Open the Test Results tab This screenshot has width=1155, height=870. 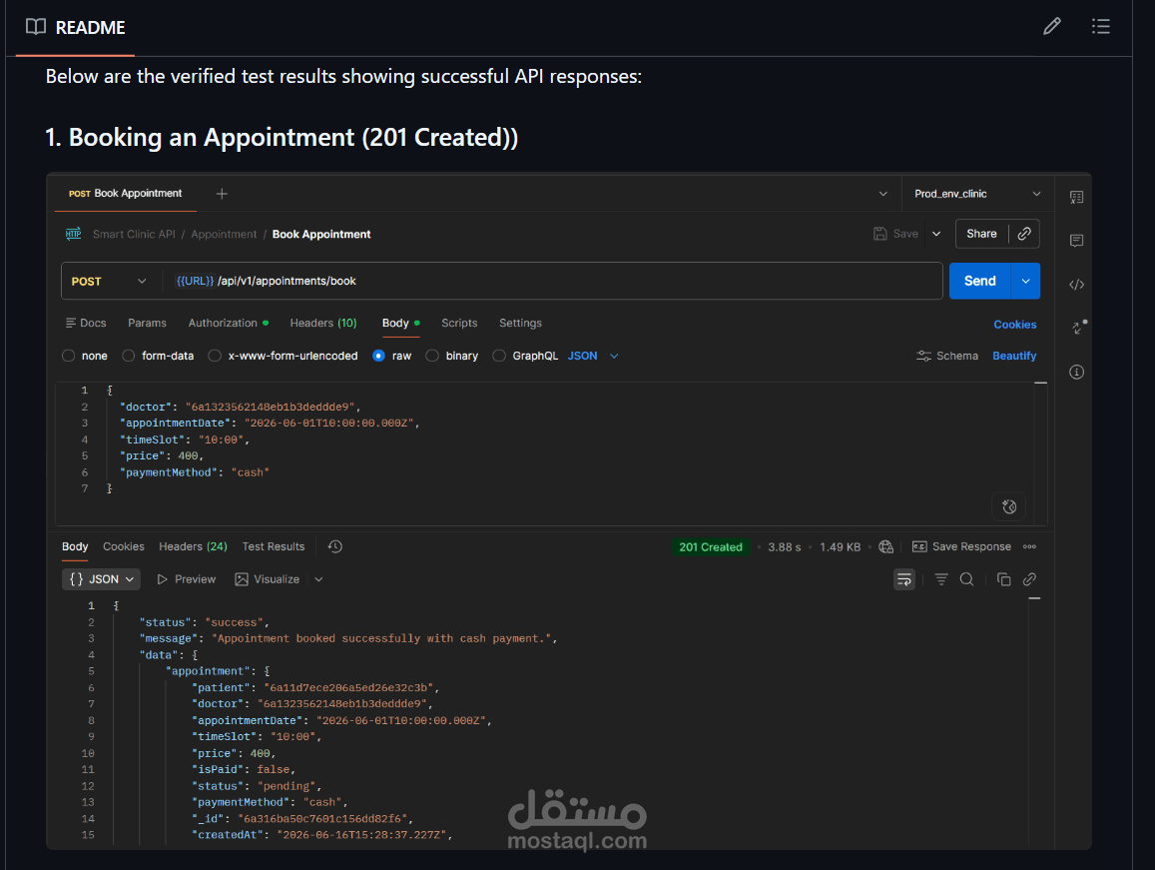click(x=274, y=546)
